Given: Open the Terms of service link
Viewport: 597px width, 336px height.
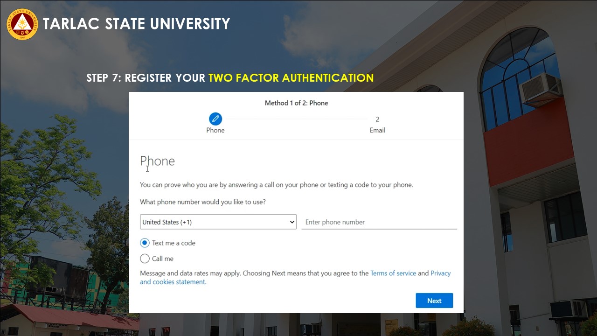Looking at the screenshot, I should click(x=393, y=273).
